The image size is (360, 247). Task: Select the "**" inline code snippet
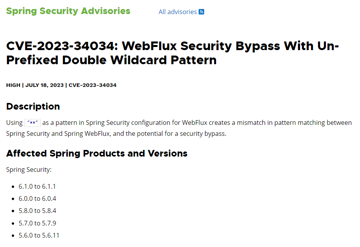coord(33,123)
